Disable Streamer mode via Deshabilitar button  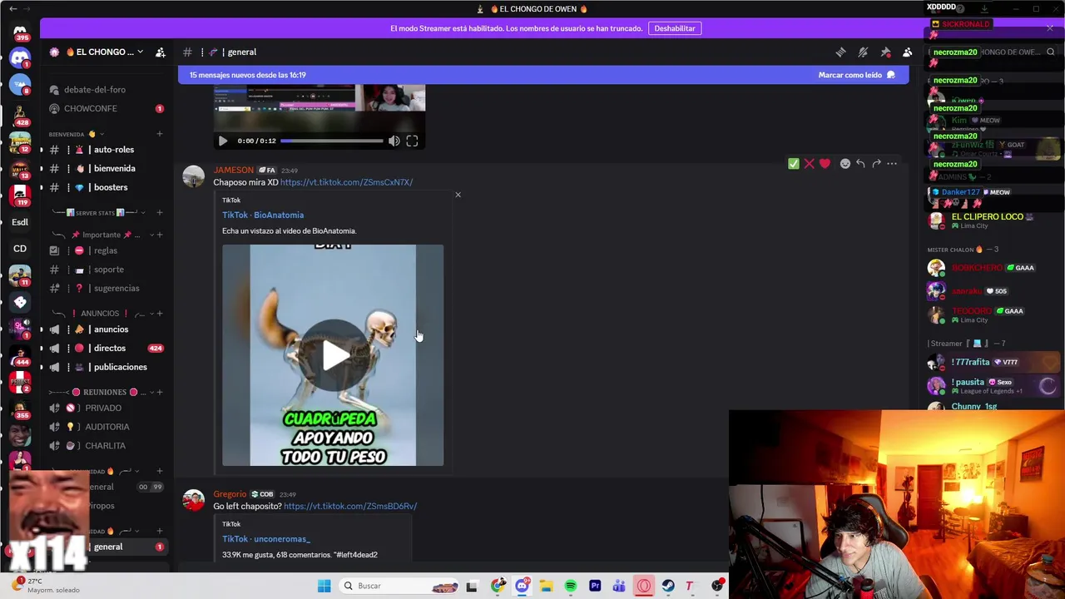tap(675, 28)
